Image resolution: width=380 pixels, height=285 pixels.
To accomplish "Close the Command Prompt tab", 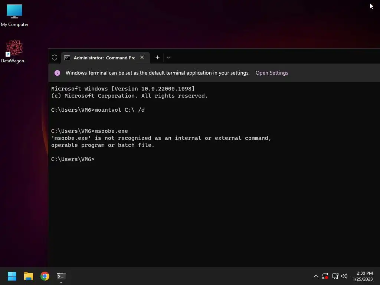I will point(142,58).
